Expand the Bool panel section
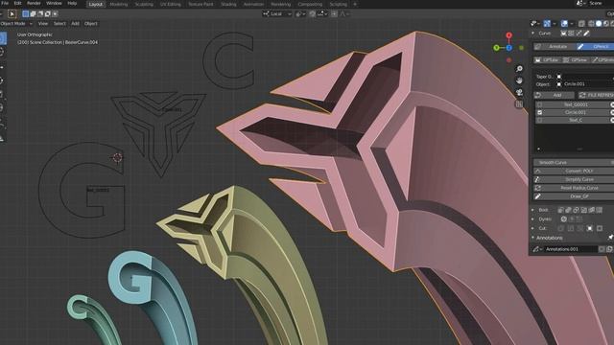 (x=533, y=210)
